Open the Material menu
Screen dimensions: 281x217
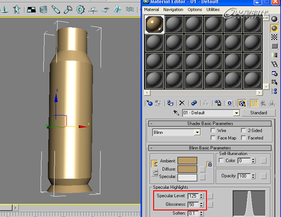tap(151, 9)
